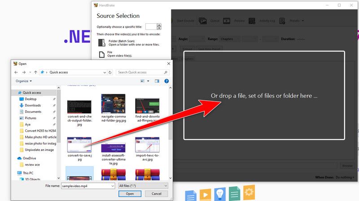Click the Folder (Batch Scan) icon

click(x=101, y=43)
